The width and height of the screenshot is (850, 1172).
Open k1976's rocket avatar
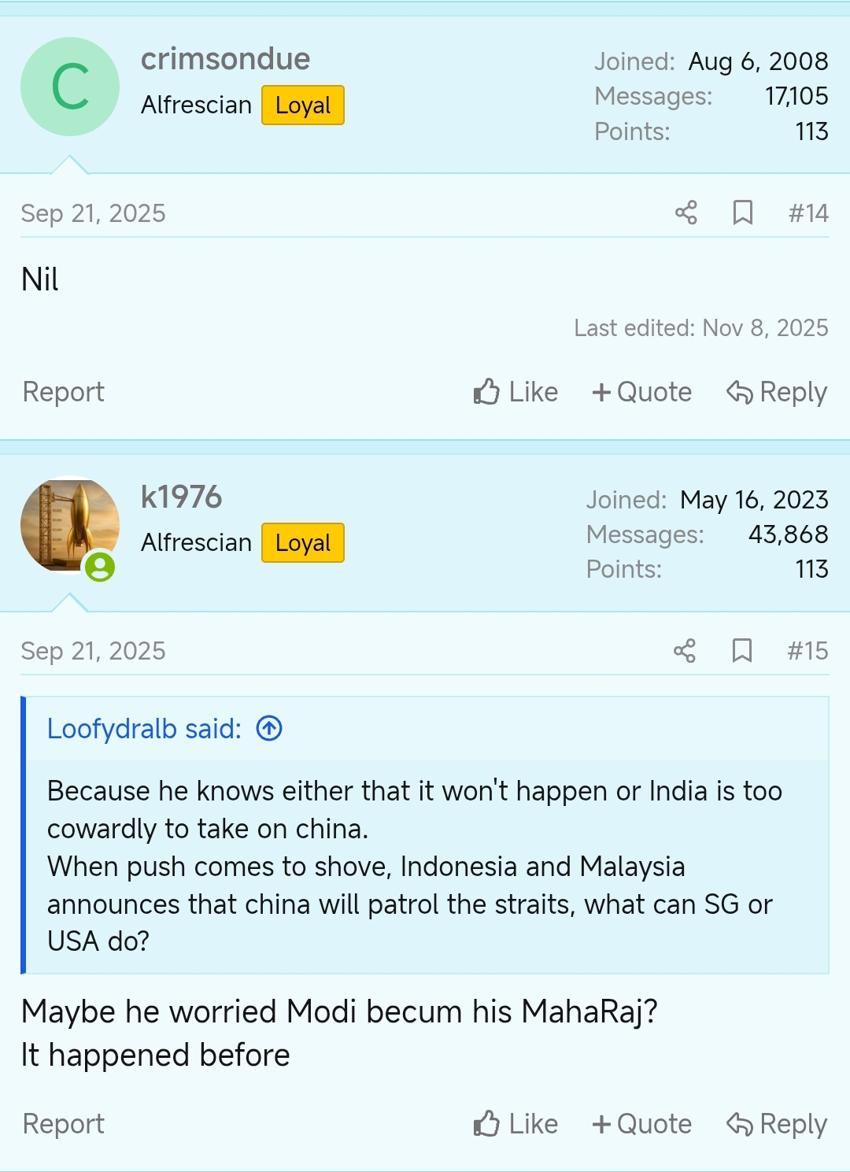coord(70,525)
